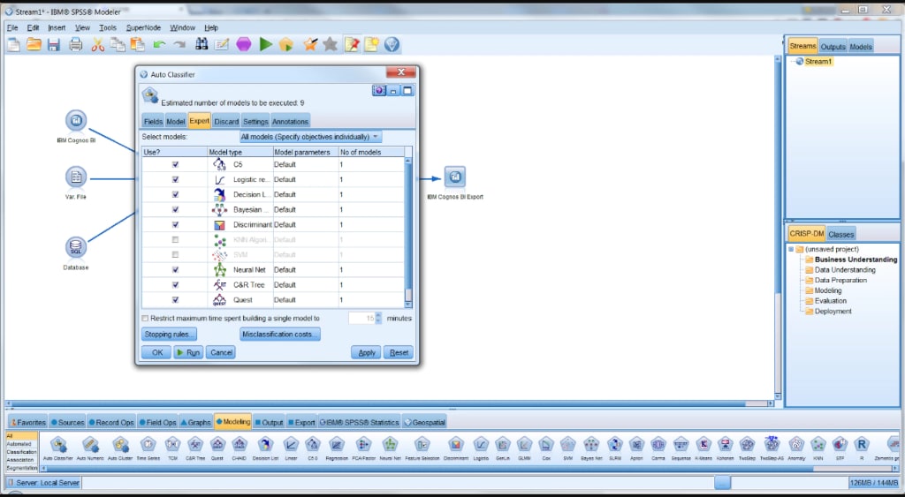Uncheck the Neural Net model checkbox
The image size is (905, 497).
(x=176, y=269)
